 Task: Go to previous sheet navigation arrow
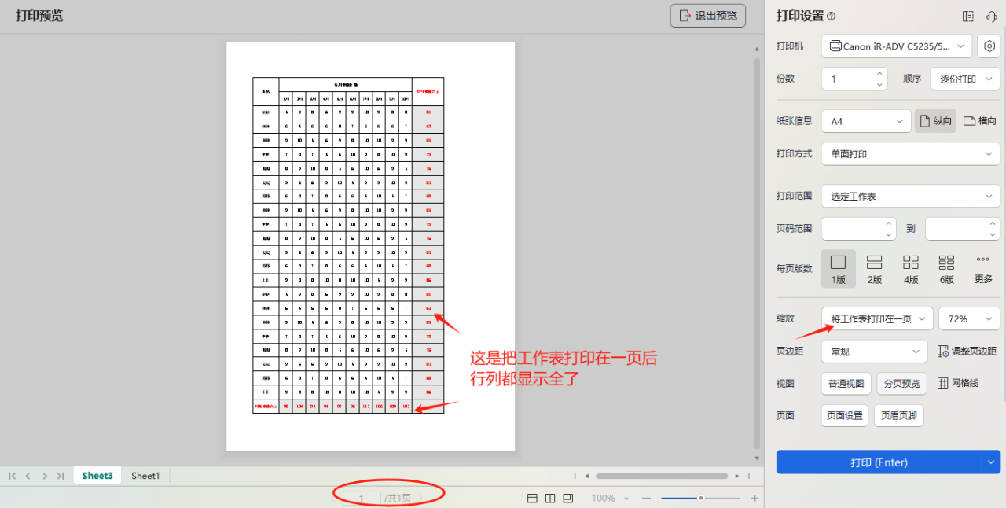pyautogui.click(x=28, y=476)
